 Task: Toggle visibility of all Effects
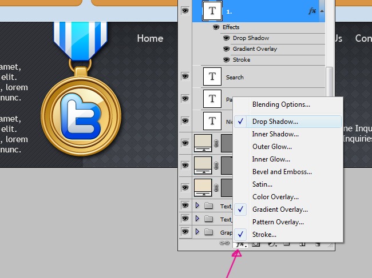coord(216,27)
